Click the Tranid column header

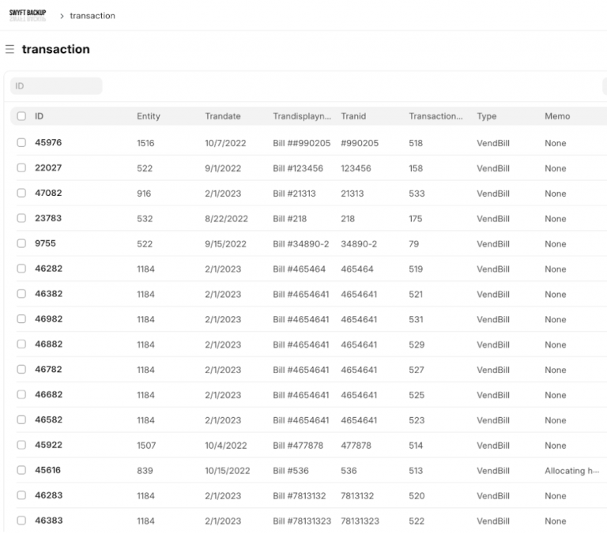(x=353, y=116)
